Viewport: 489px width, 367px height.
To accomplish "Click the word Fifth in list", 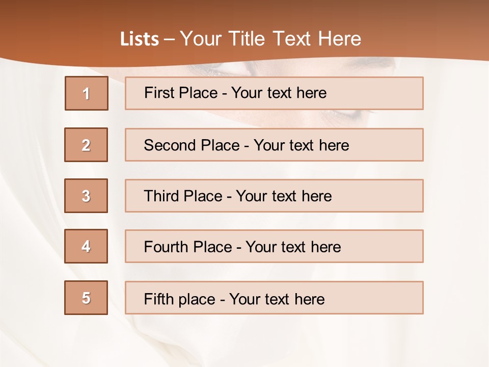I will click(159, 299).
